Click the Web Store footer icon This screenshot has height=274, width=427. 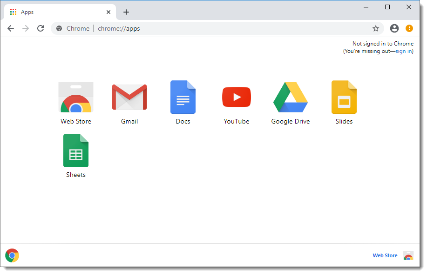[x=408, y=255]
